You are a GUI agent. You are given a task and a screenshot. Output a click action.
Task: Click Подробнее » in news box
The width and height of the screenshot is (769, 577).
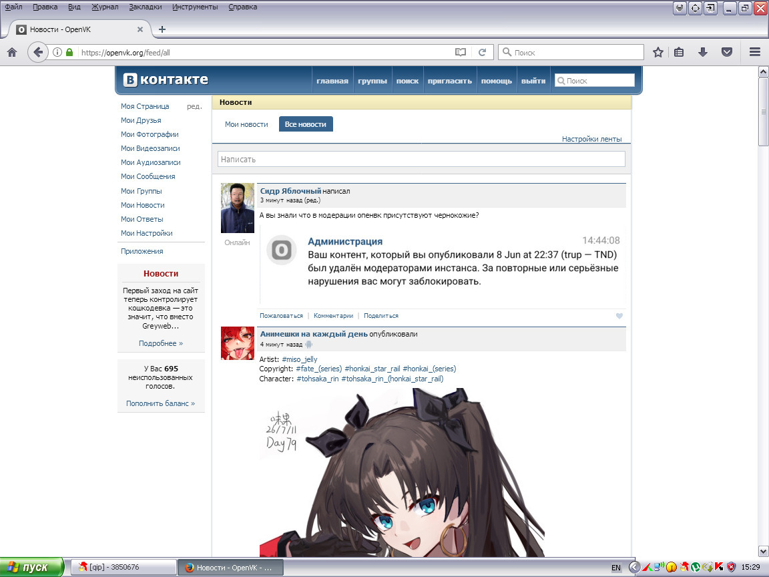pos(161,343)
